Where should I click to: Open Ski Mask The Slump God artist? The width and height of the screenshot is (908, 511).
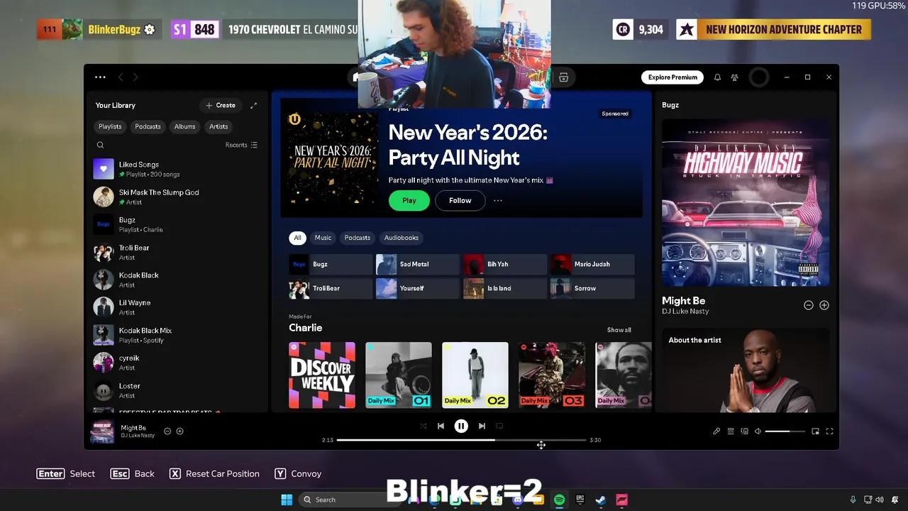[x=177, y=197]
